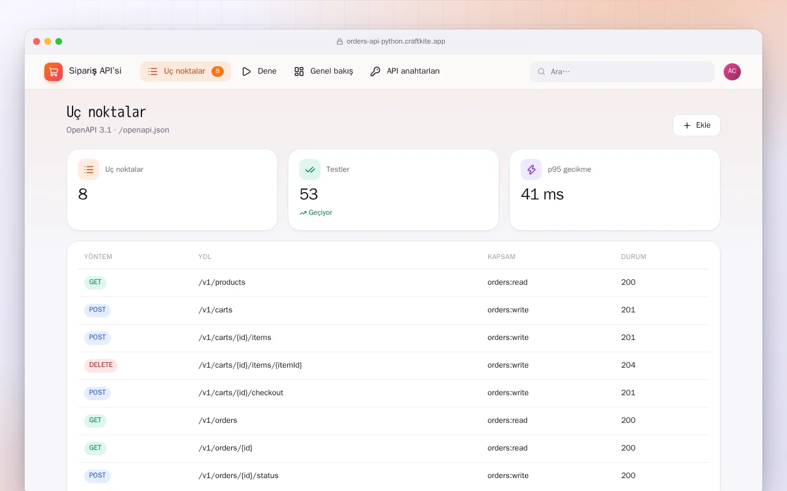The width and height of the screenshot is (787, 491).
Task: Select the Uç noktalar navigation tab
Action: 186,71
